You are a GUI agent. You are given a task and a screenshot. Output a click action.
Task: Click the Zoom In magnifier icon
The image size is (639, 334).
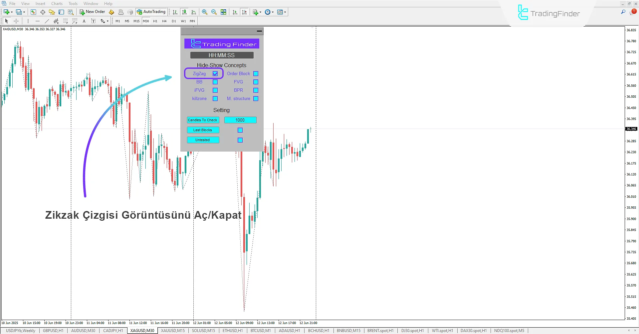(205, 12)
